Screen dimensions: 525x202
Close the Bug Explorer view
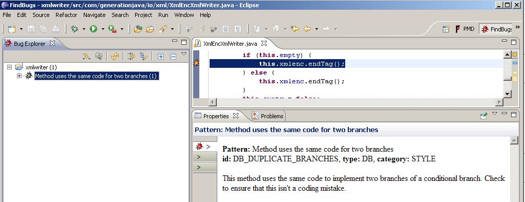(x=52, y=43)
